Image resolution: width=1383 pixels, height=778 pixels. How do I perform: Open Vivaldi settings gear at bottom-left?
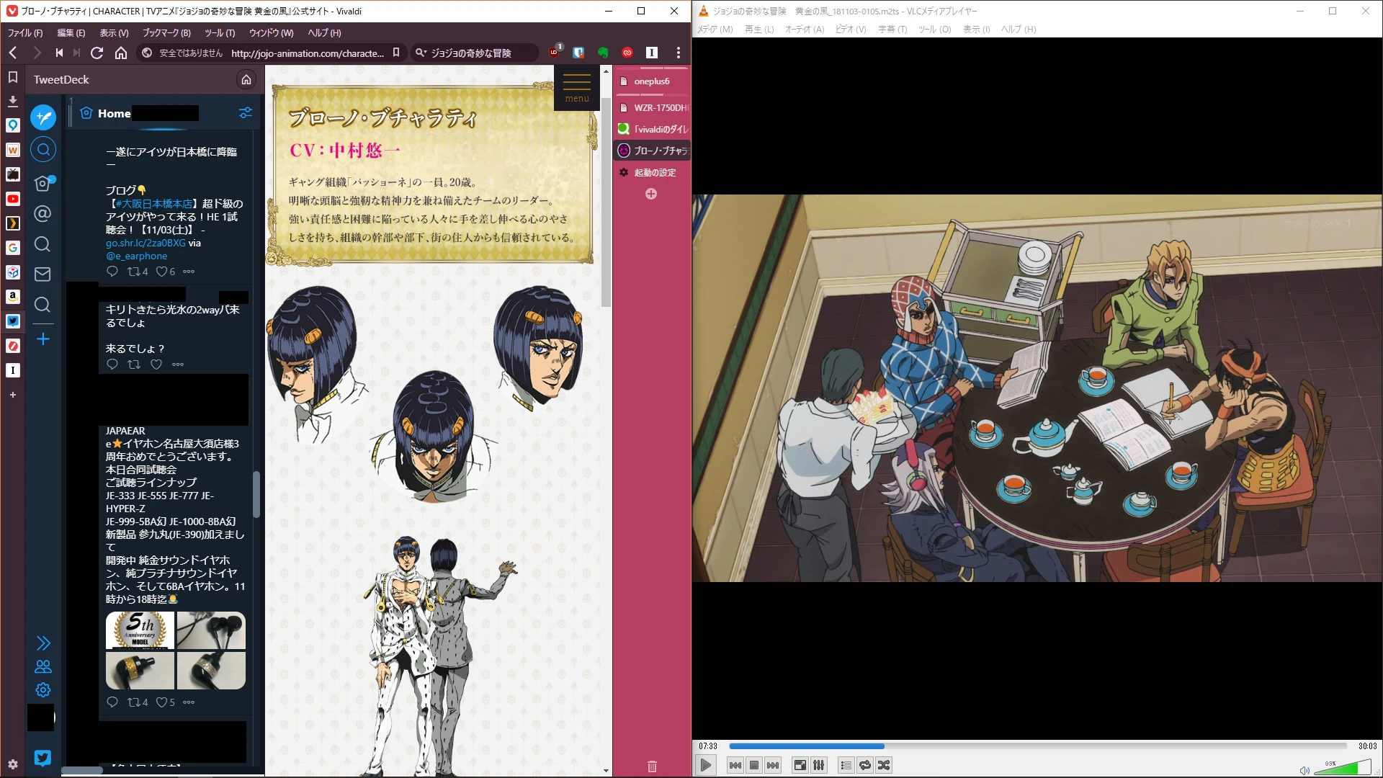(13, 764)
